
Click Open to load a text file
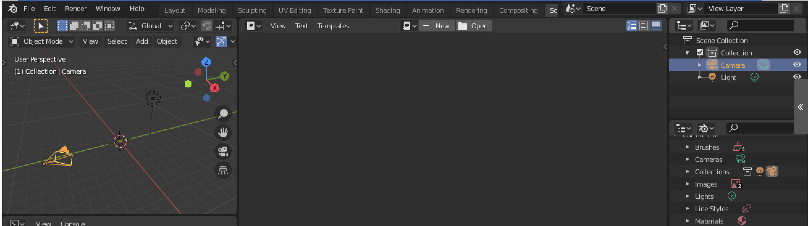tap(473, 26)
